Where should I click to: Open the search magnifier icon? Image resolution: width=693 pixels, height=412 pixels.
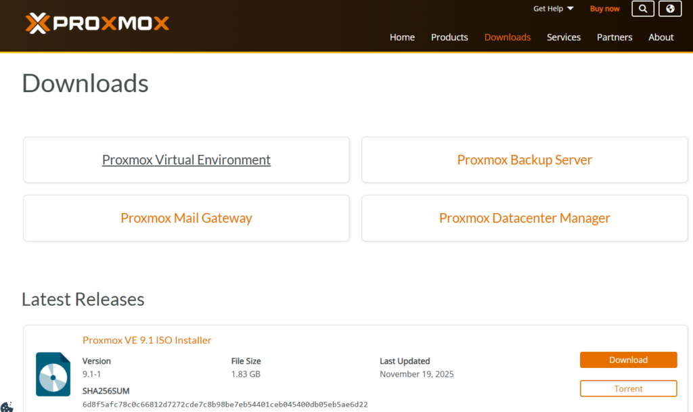(x=643, y=9)
